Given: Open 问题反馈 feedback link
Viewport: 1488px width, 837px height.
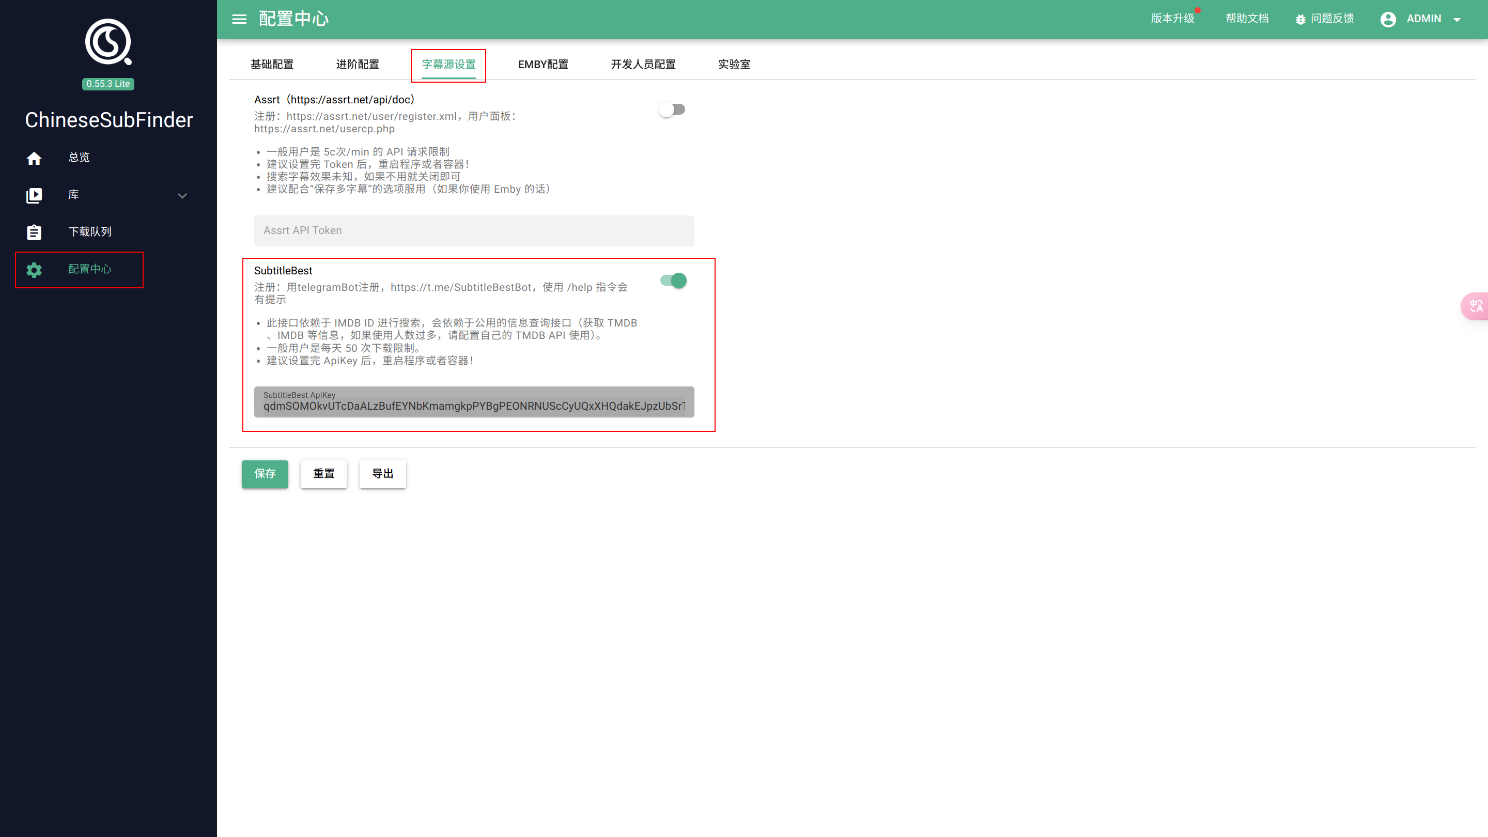Looking at the screenshot, I should click(1332, 19).
